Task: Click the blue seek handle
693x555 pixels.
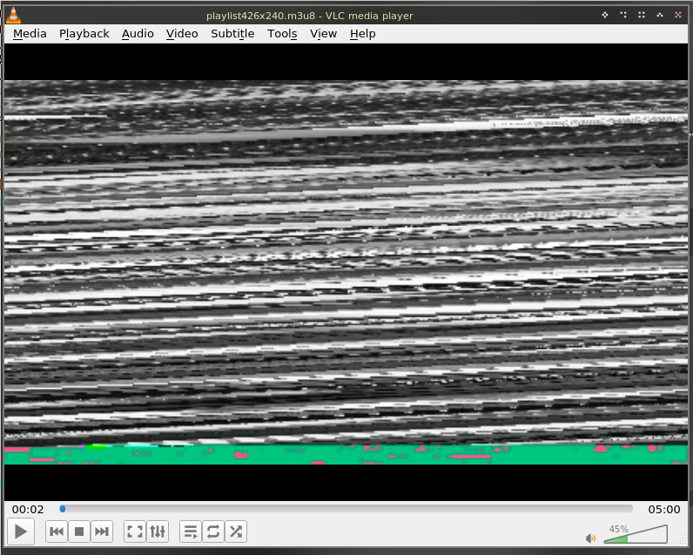Action: pos(63,509)
